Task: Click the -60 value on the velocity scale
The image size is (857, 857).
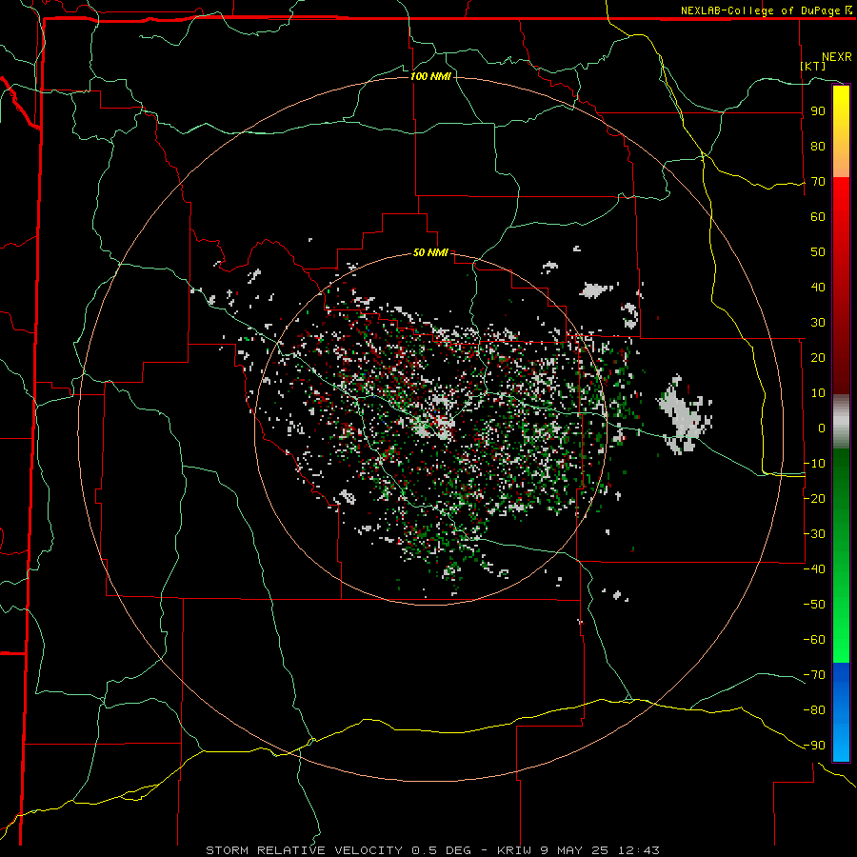Action: (x=814, y=640)
